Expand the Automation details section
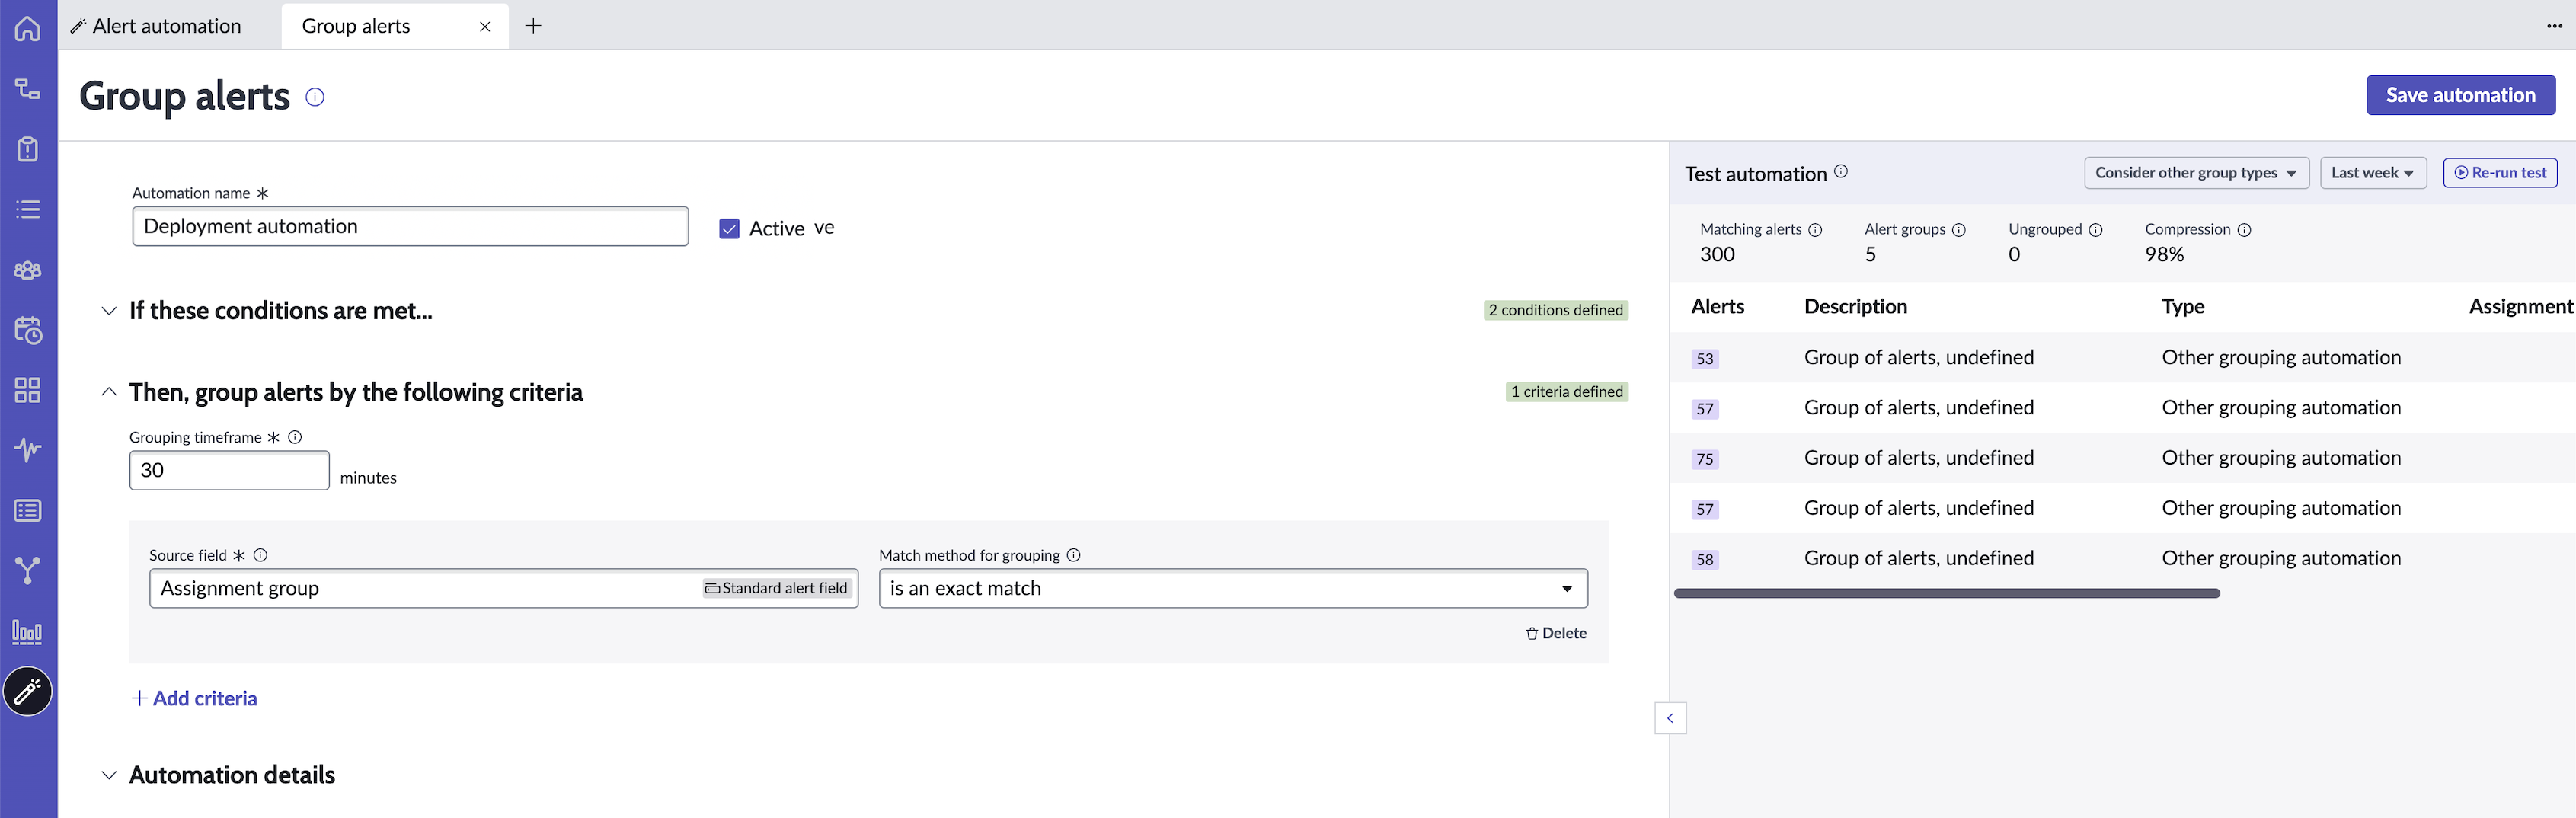2576x818 pixels. tap(109, 775)
